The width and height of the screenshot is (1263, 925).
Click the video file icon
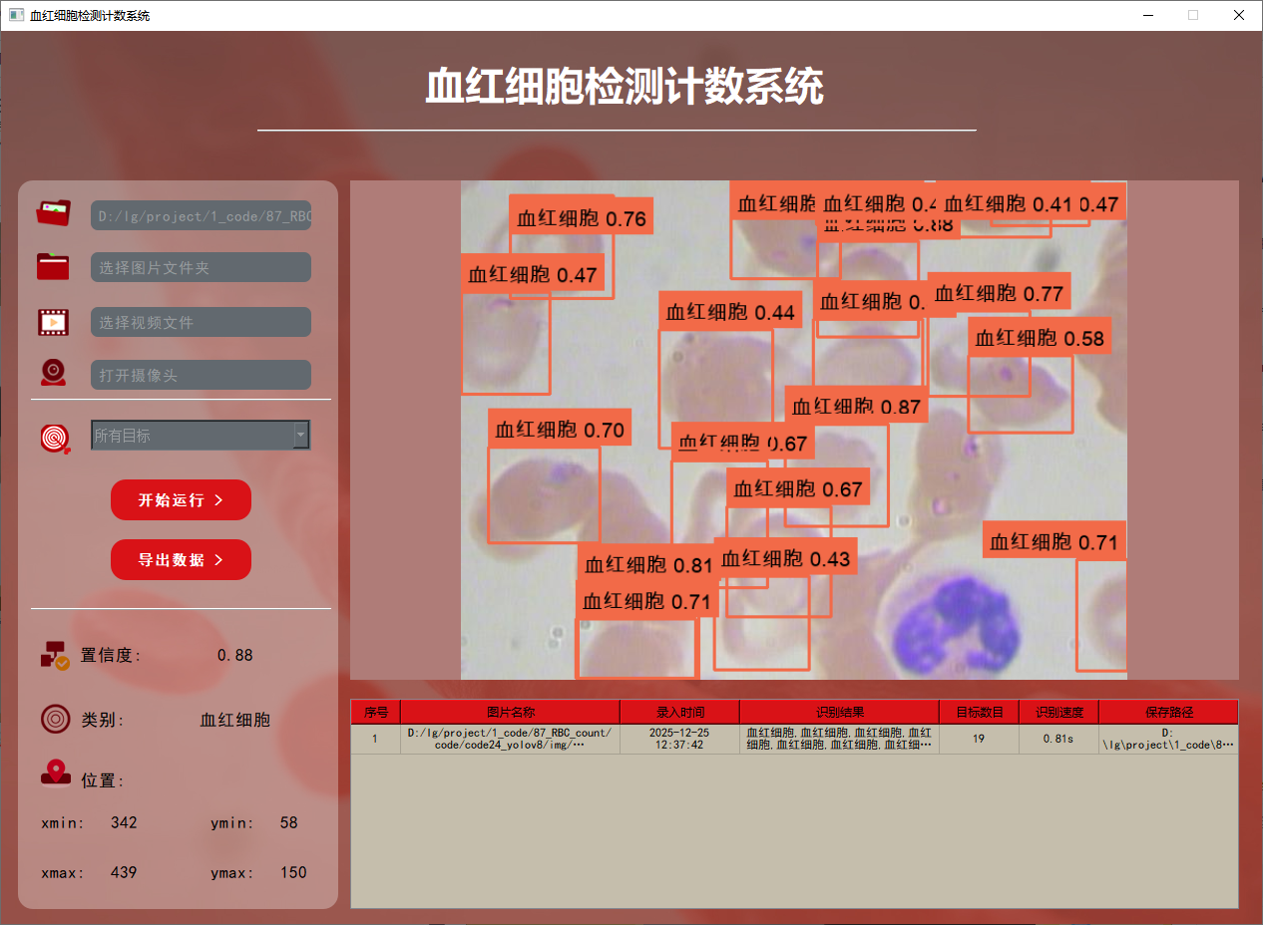pos(54,322)
